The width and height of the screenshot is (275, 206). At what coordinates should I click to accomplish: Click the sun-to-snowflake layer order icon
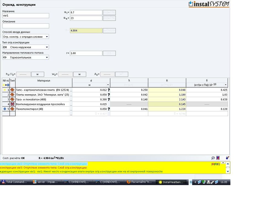pyautogui.click(x=6, y=85)
